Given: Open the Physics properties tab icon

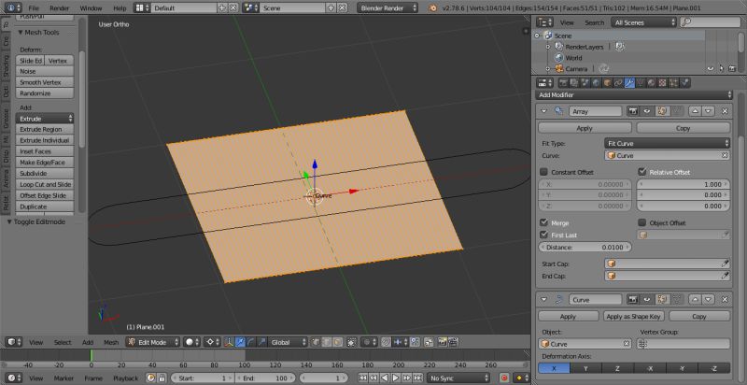Looking at the screenshot, I should (684, 82).
